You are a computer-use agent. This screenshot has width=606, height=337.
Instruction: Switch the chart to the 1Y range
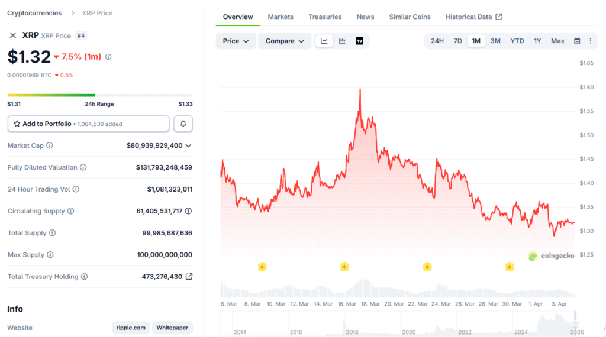[x=537, y=41]
